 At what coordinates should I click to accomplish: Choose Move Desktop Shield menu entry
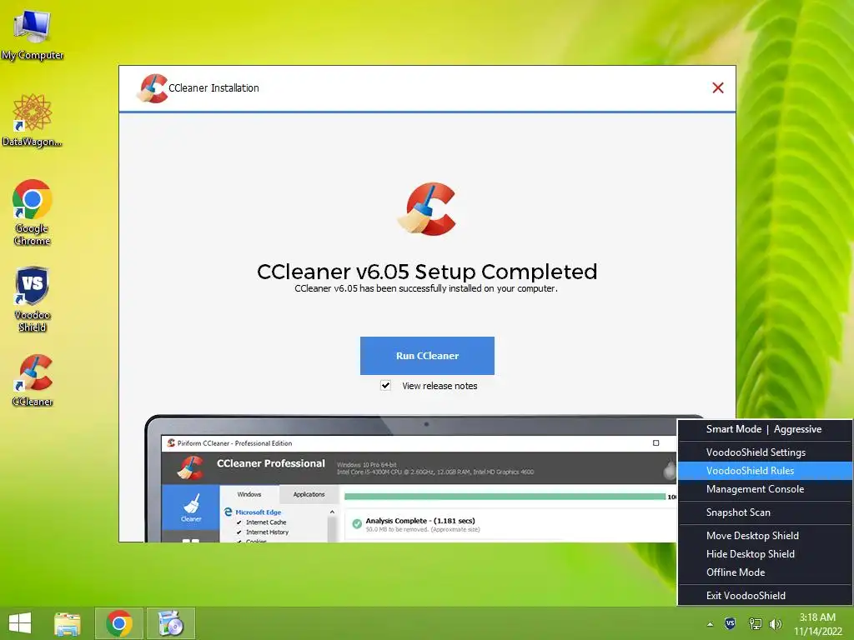[765, 536]
